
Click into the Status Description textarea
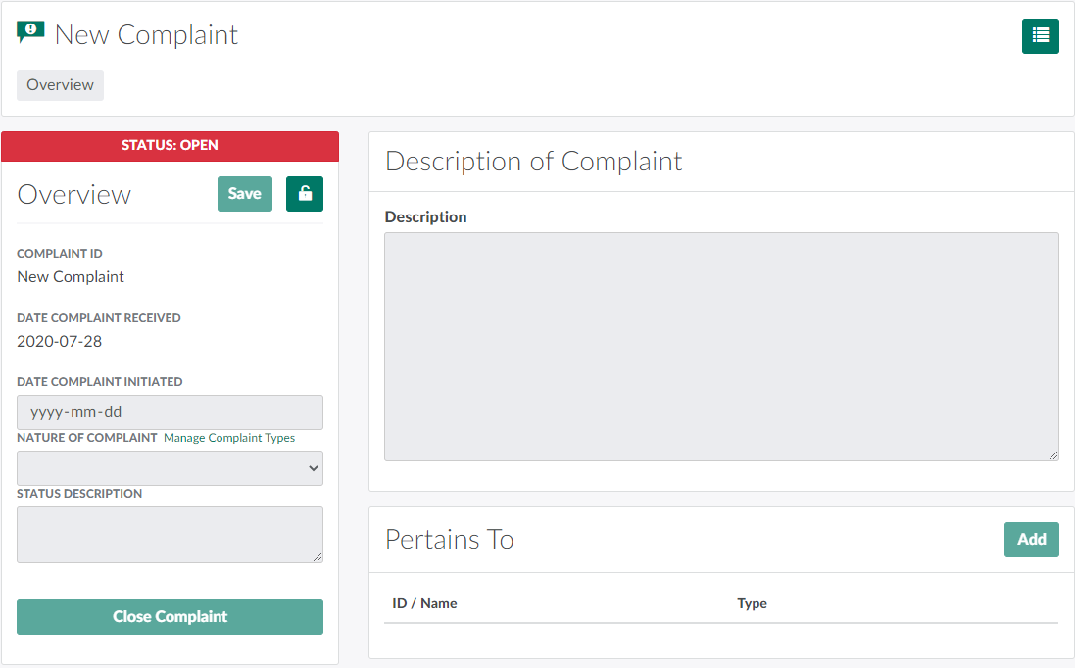170,534
